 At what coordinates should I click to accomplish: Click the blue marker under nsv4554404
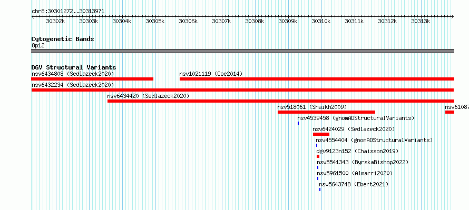(x=317, y=145)
